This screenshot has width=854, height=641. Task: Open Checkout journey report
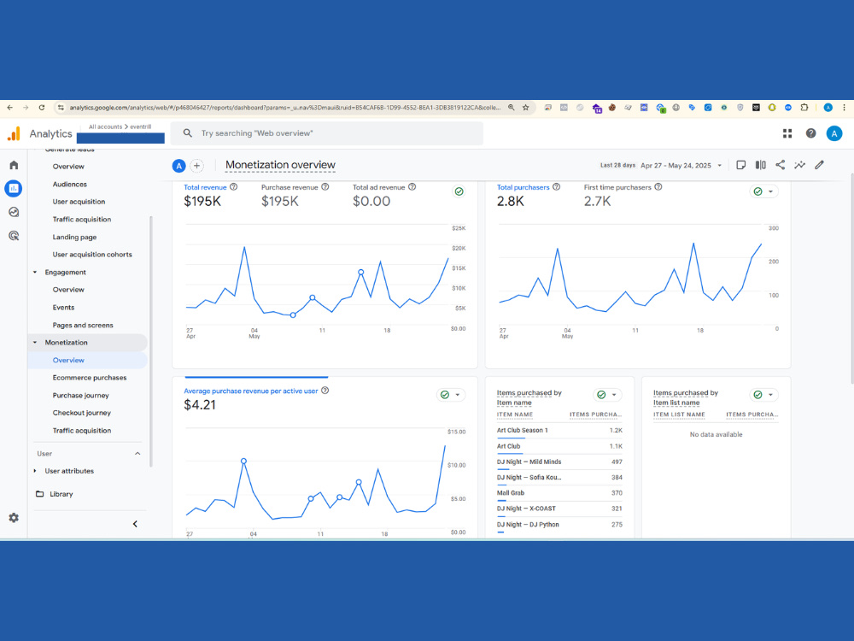(82, 413)
